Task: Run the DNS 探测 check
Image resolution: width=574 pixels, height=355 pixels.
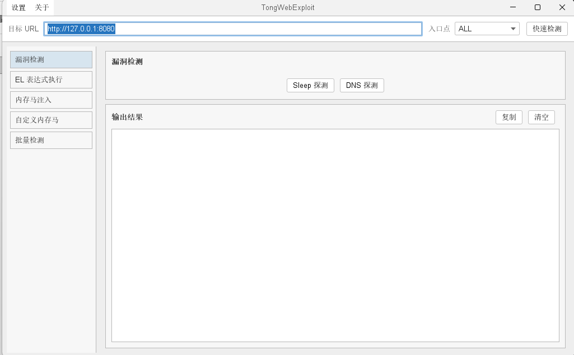Action: (x=362, y=85)
